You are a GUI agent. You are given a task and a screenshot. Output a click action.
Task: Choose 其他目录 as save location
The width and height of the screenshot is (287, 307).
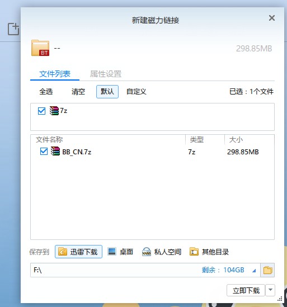[209, 252]
